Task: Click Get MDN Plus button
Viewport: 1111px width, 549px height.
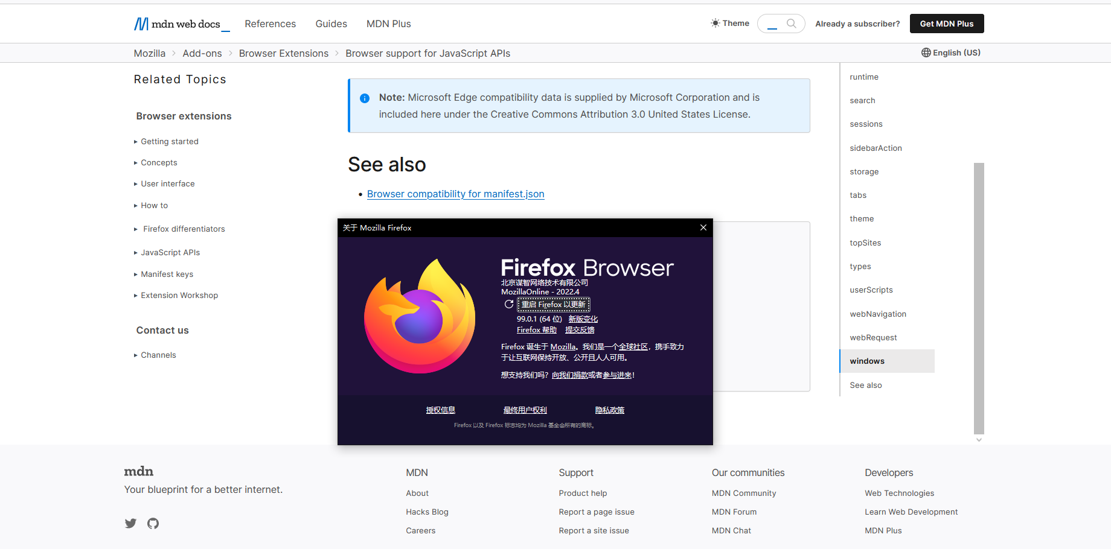Action: coord(947,24)
